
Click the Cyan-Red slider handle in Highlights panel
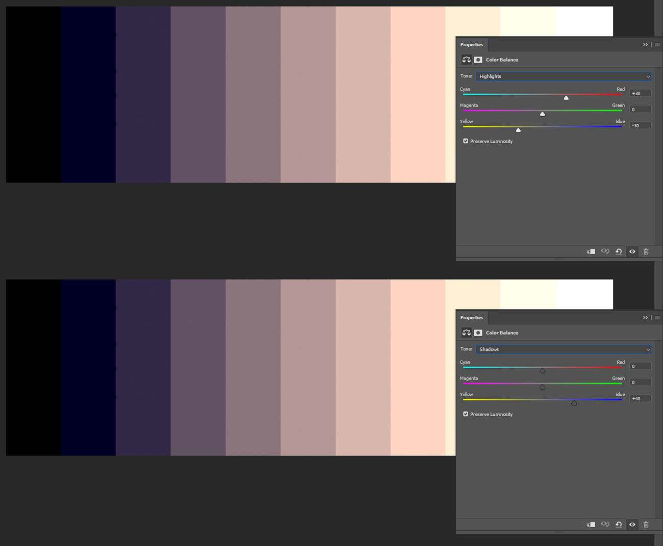566,98
